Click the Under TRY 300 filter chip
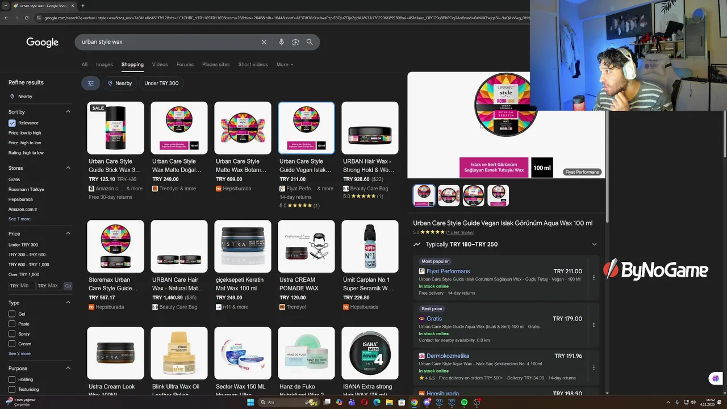Viewport: 727px width, 409px height. pyautogui.click(x=161, y=83)
